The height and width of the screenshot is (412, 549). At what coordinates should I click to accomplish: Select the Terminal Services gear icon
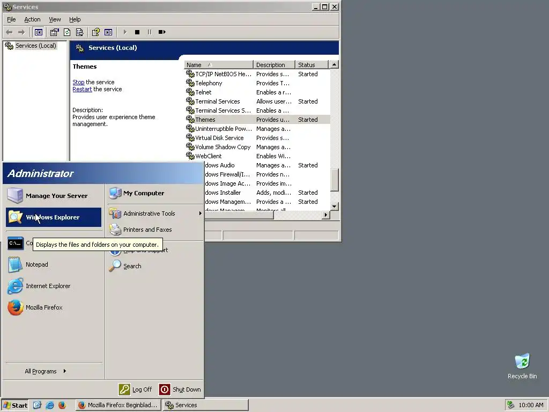tap(190, 101)
